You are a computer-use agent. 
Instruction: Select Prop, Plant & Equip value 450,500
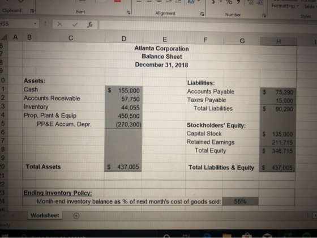[x=123, y=116]
